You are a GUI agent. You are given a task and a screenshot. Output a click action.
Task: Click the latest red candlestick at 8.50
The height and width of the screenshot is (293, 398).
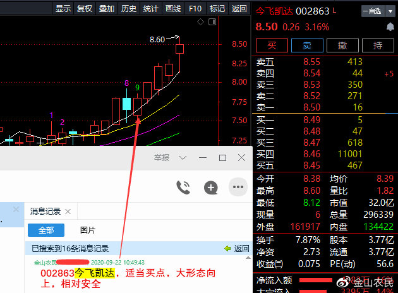179,49
